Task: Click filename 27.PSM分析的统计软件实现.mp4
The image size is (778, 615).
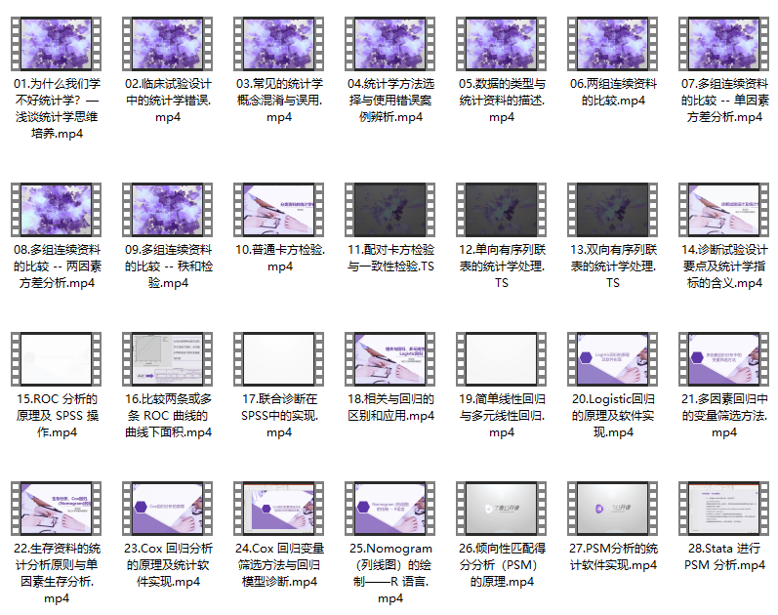Action: (613, 557)
